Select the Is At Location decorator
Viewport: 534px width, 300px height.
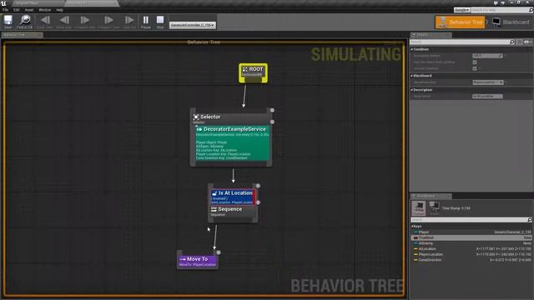(233, 197)
